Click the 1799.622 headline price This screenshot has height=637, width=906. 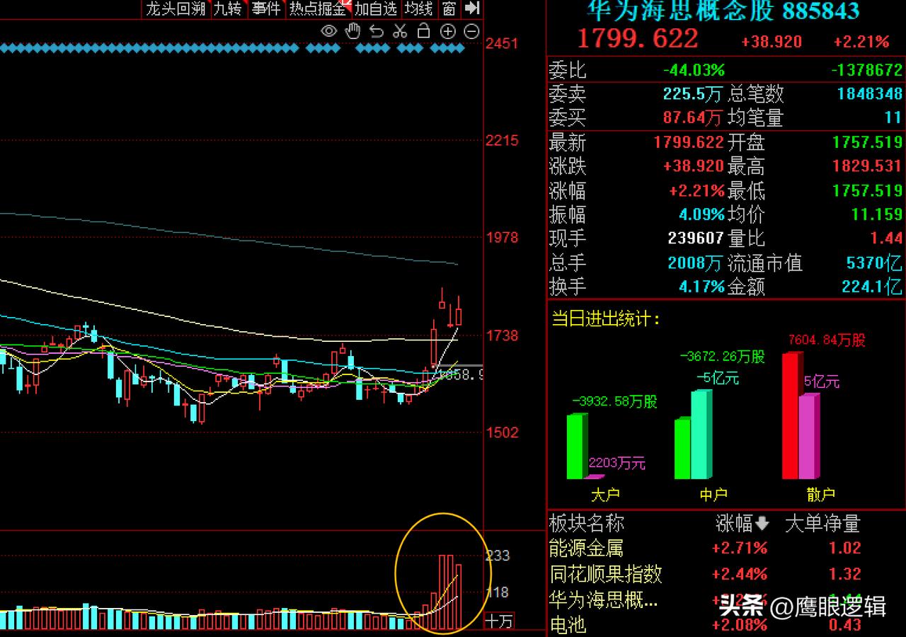point(638,38)
